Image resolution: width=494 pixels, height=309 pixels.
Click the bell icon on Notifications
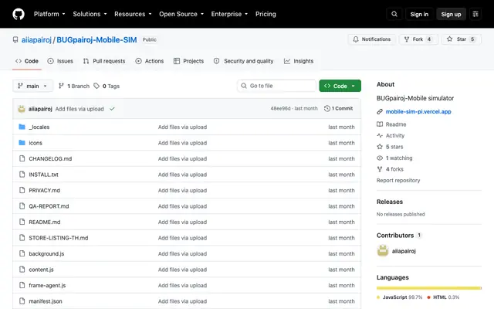coord(356,39)
